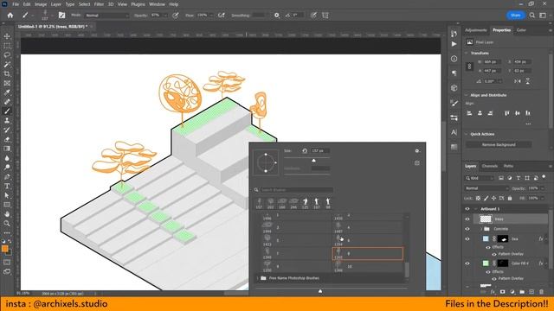Toggle Sea layer Pattern Overlay visibility
Screen dimensions: 554x311
point(494,254)
